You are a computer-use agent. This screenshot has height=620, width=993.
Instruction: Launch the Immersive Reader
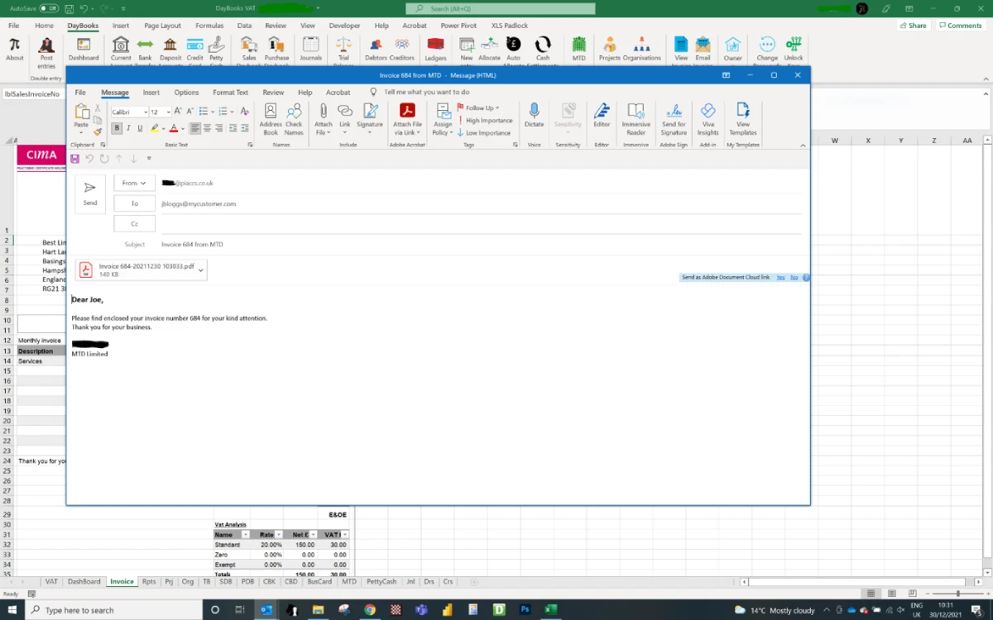(636, 118)
